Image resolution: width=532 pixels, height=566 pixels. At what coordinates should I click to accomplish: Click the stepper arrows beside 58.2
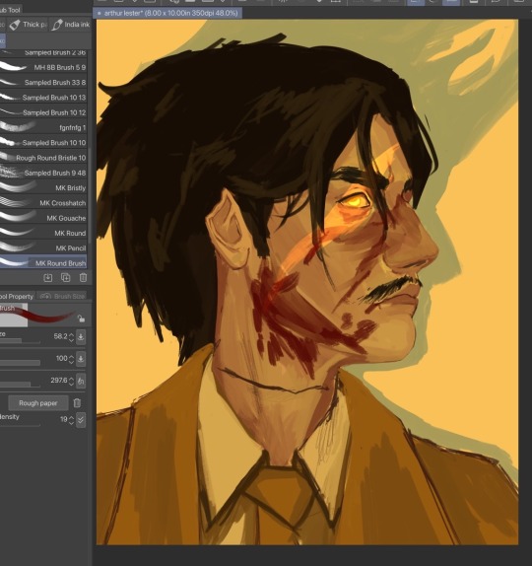coord(71,337)
